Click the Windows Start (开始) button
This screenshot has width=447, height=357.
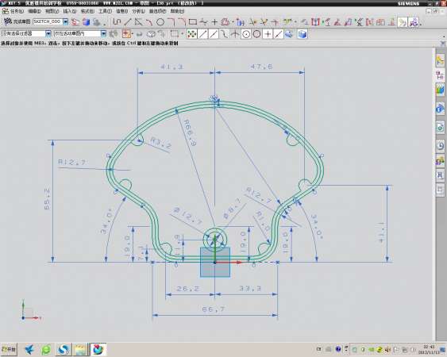(x=9, y=349)
